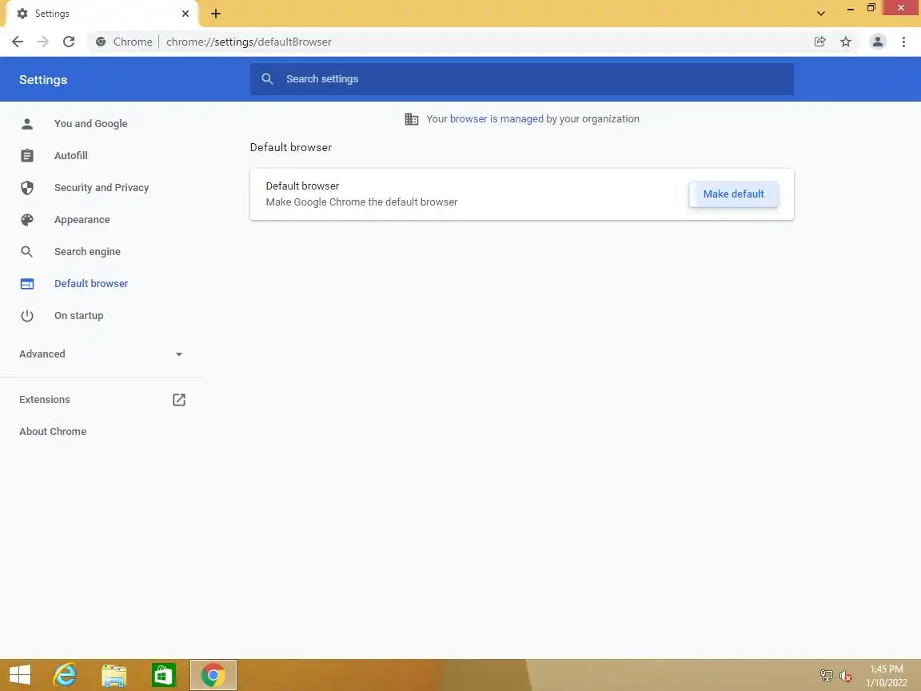This screenshot has height=691, width=921.
Task: Click the Make default button
Action: [x=734, y=194]
